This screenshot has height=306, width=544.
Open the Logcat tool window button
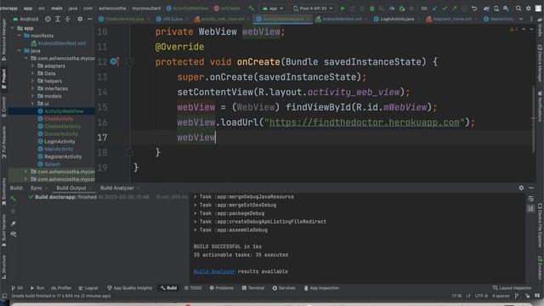point(88,288)
